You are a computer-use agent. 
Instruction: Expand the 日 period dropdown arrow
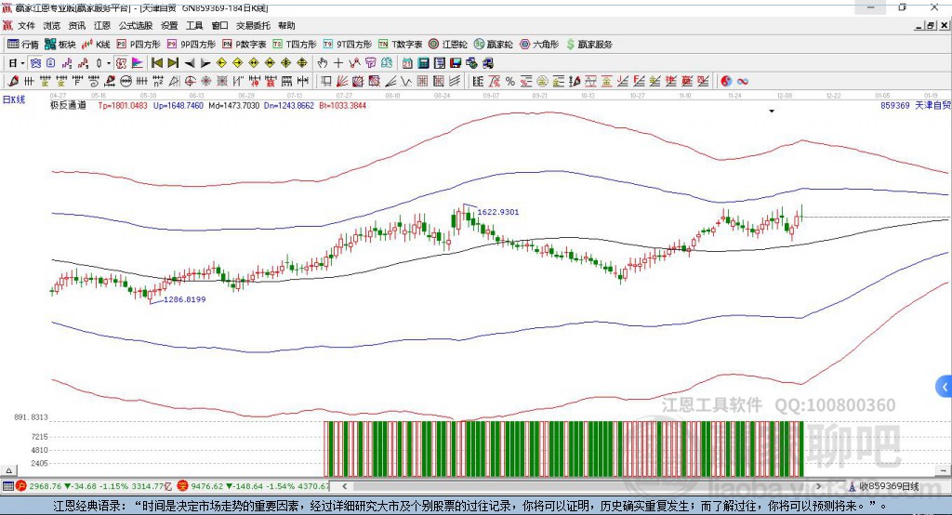pos(23,62)
